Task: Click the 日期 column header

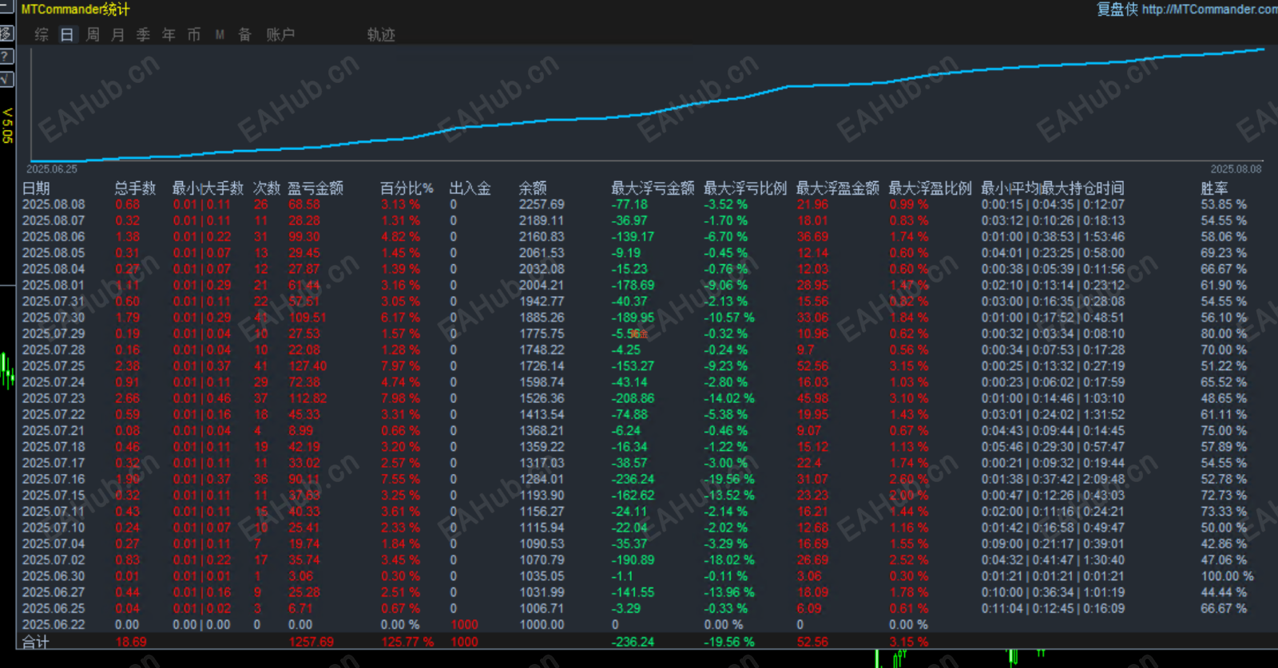Action: (36, 188)
